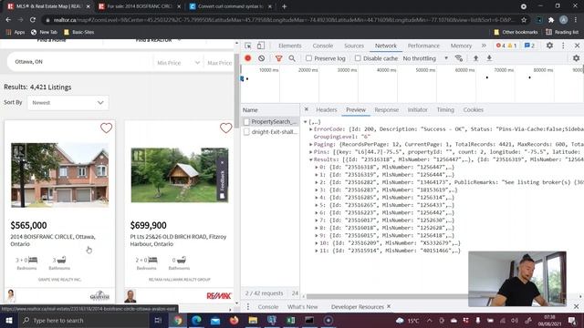Check the PropertySearch request checkbox
Image resolution: width=584 pixels, height=328 pixels.
246,121
